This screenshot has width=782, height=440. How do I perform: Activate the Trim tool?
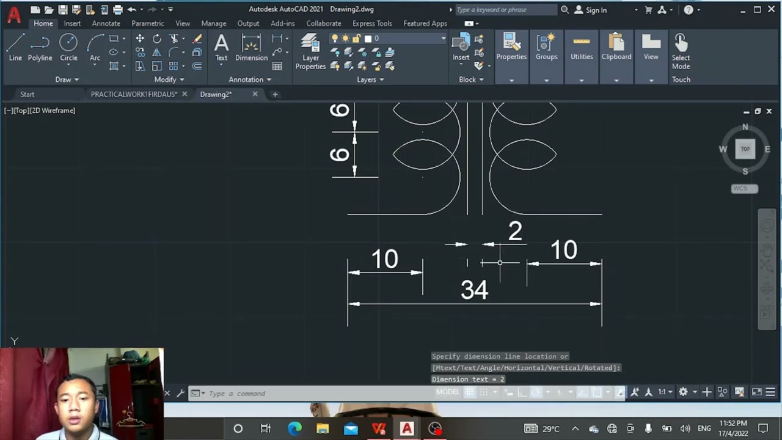(x=174, y=38)
